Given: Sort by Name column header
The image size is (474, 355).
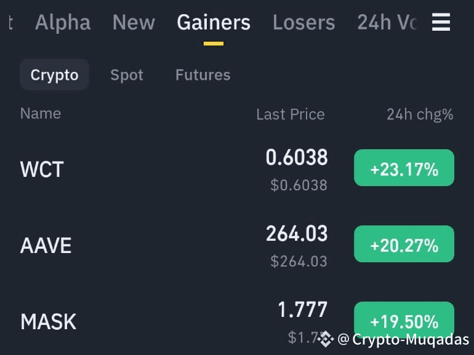Looking at the screenshot, I should pyautogui.click(x=41, y=114).
